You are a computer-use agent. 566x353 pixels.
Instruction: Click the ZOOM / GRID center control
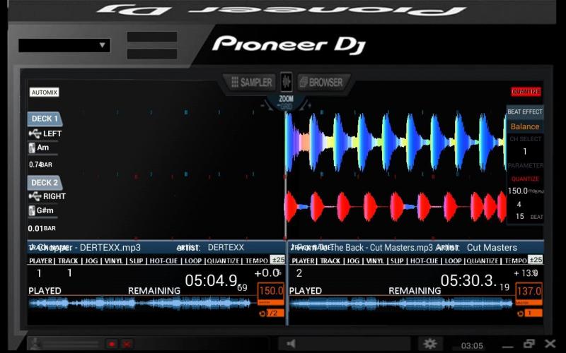point(286,102)
